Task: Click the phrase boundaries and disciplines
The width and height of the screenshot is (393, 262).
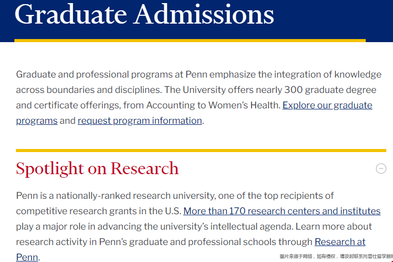Action: [x=104, y=90]
